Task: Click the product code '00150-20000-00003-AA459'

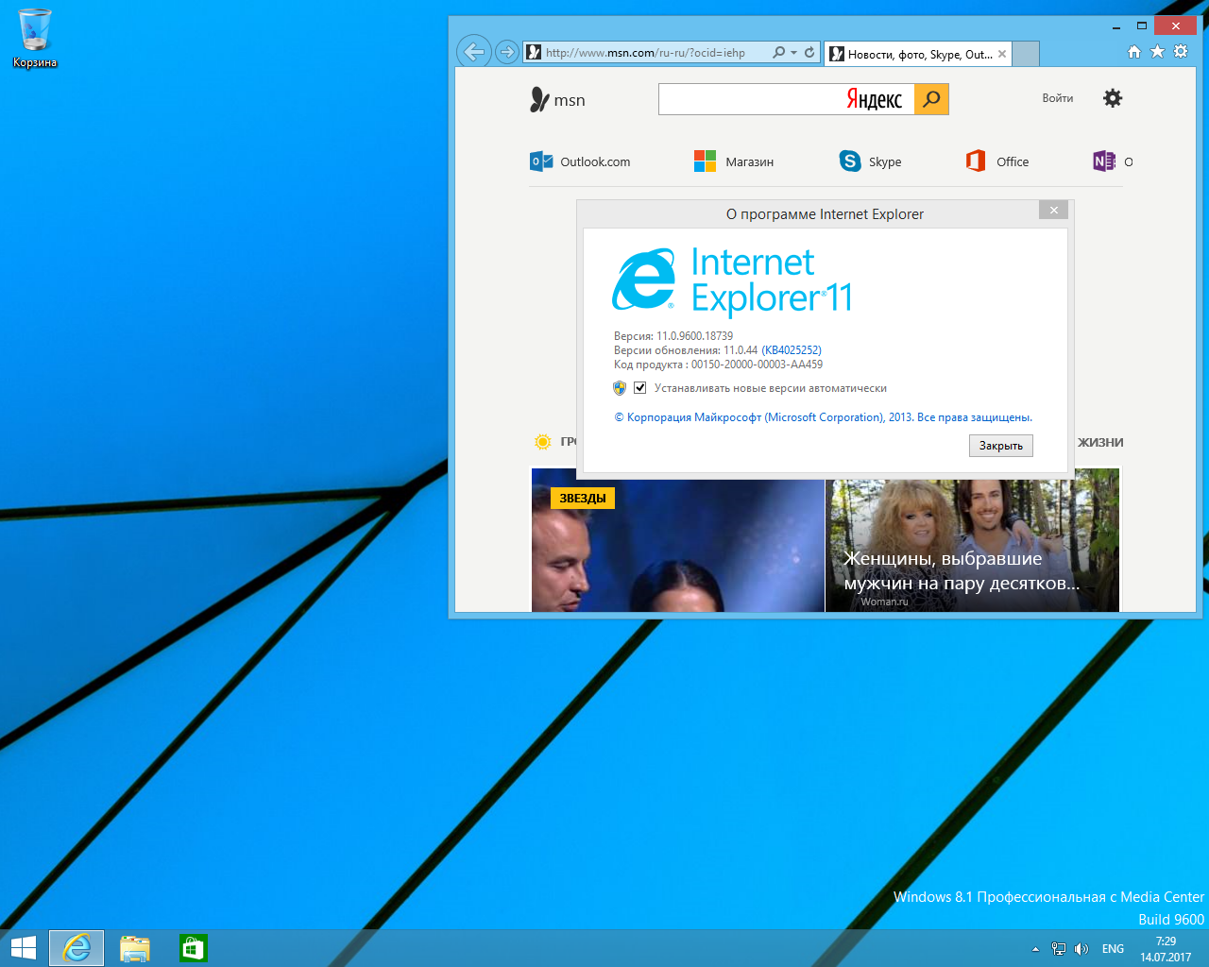Action: coord(757,365)
